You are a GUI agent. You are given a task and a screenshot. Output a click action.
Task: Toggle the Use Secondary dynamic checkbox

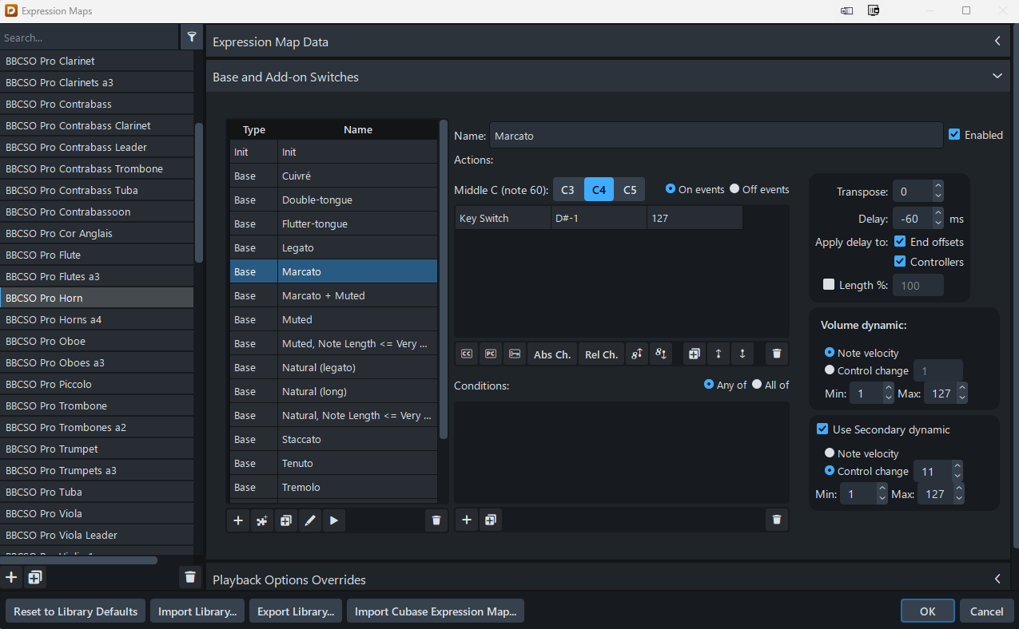822,429
